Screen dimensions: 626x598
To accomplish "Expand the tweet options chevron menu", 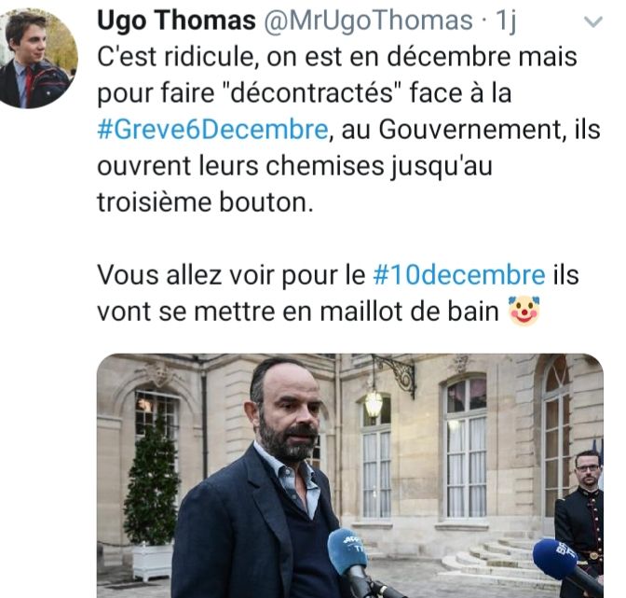I will (592, 22).
